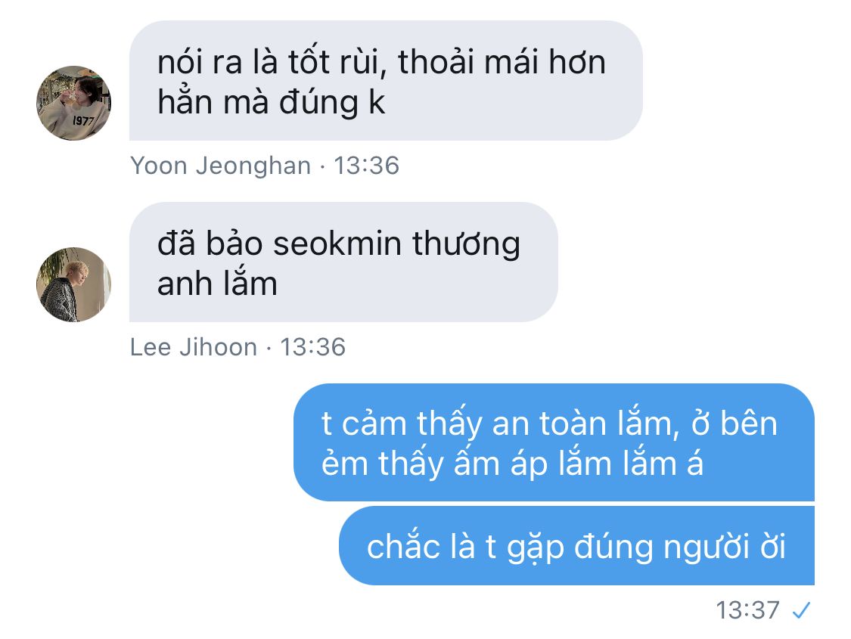The height and width of the screenshot is (639, 851).
Task: Click the word "seokmin" in Jihoon's message
Action: click(x=337, y=244)
